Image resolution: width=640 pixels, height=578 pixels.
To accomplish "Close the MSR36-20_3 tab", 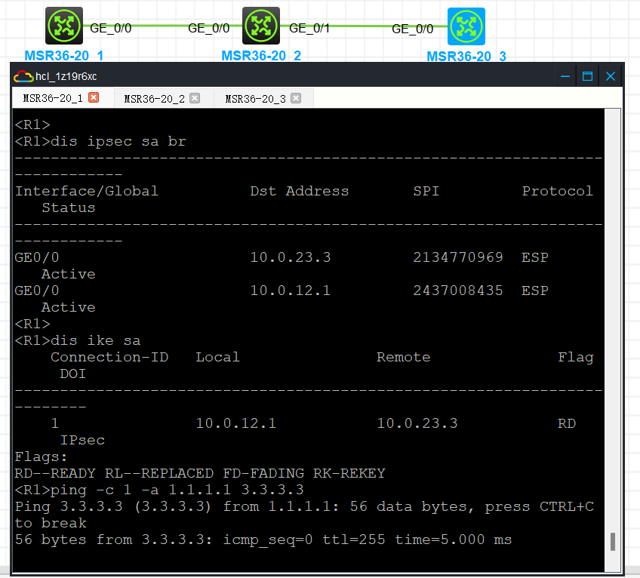I will click(296, 98).
